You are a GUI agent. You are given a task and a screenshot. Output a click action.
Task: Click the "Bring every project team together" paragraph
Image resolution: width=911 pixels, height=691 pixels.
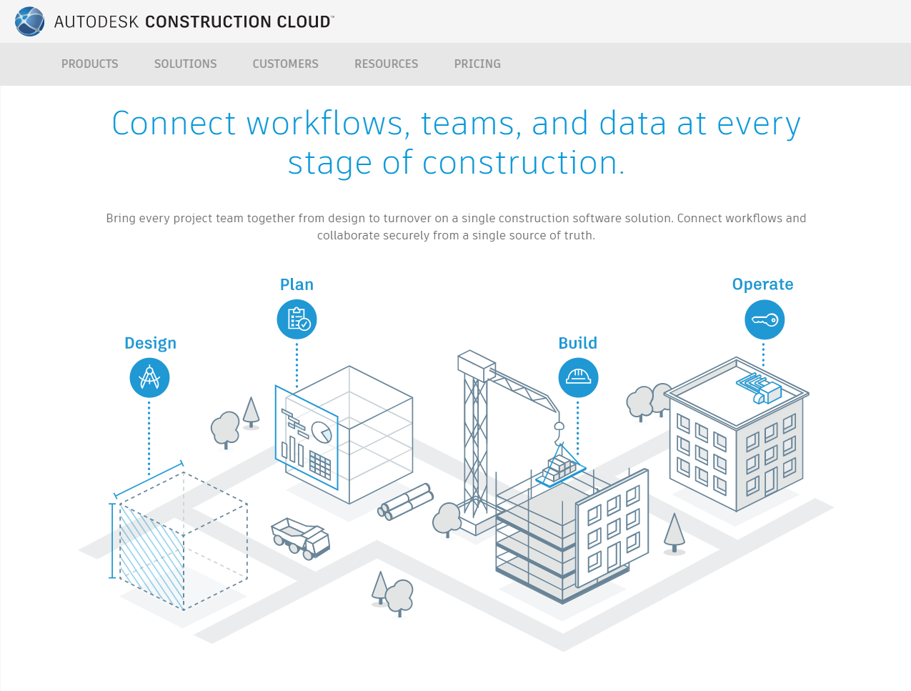click(x=456, y=227)
